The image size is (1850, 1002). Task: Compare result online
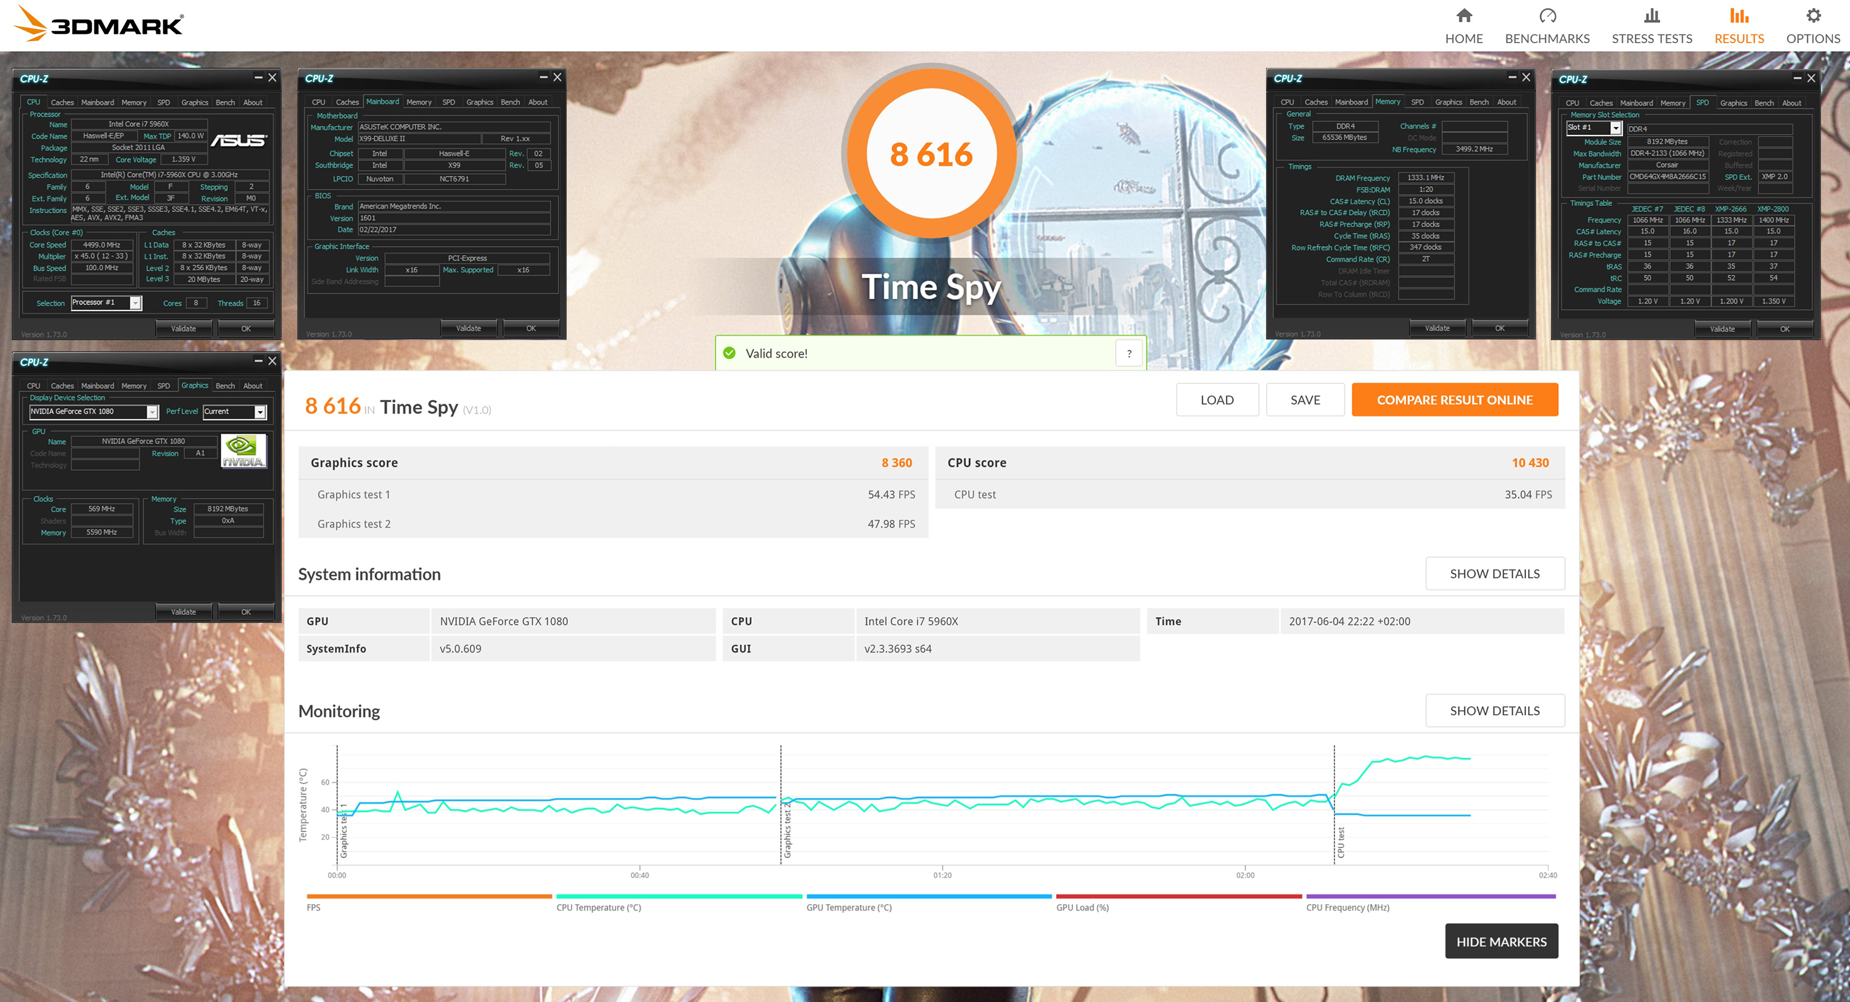pyautogui.click(x=1454, y=400)
